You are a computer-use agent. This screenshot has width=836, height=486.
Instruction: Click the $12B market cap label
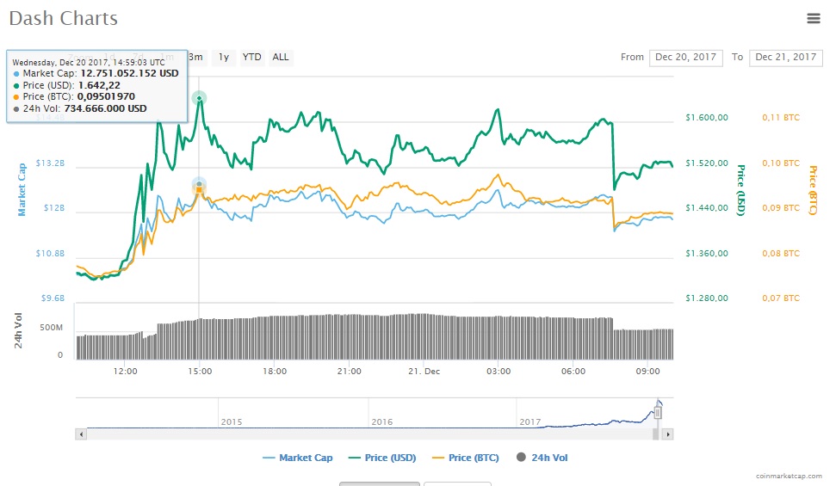pos(54,208)
